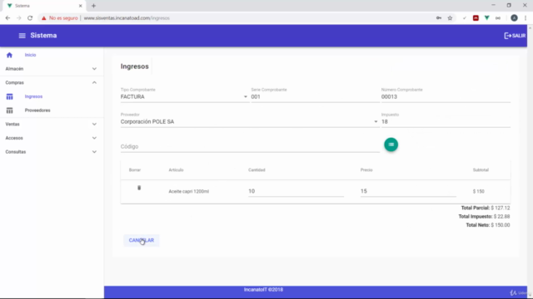The width and height of the screenshot is (533, 299).
Task: Bookmark the page with the star icon
Action: pos(450,18)
